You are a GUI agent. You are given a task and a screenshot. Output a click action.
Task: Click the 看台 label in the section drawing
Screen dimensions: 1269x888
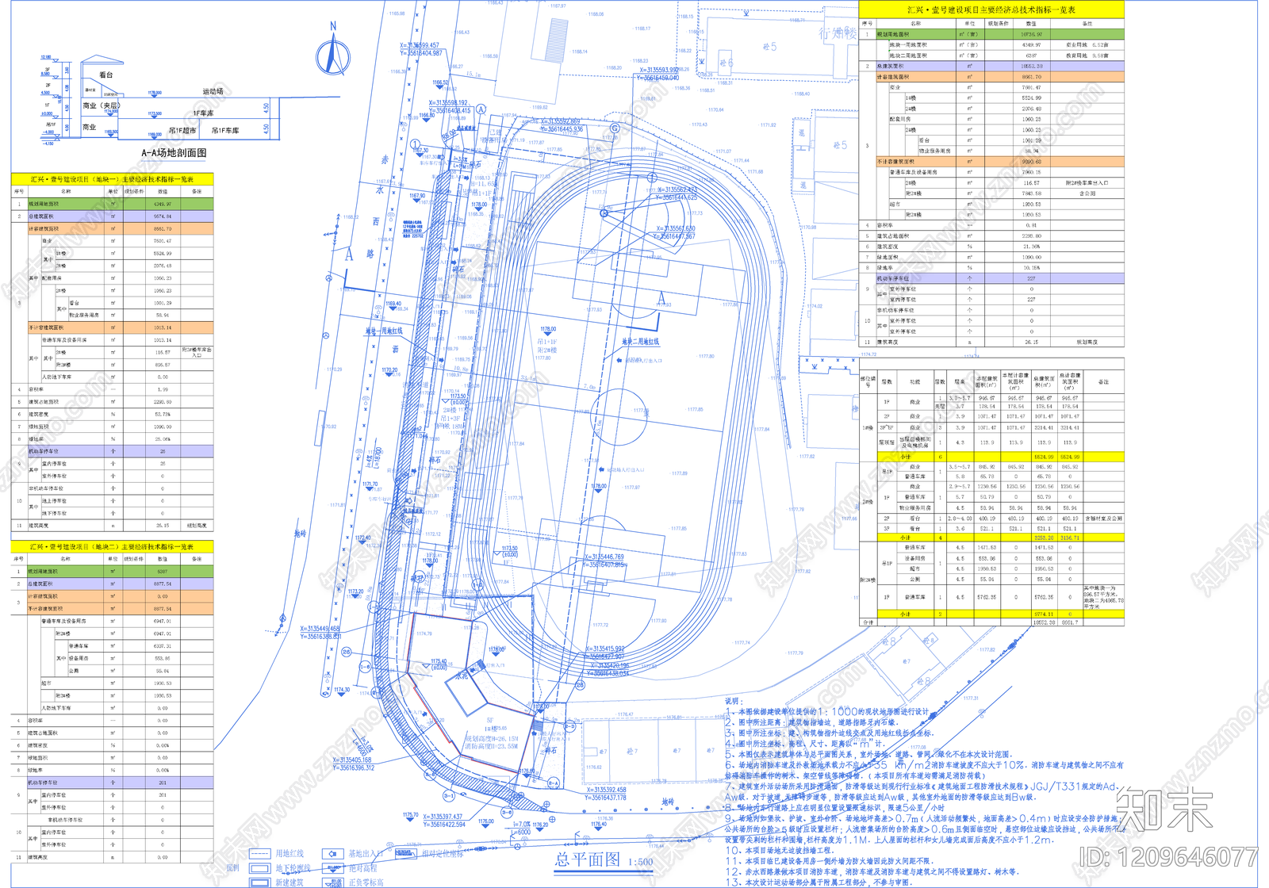tap(106, 75)
